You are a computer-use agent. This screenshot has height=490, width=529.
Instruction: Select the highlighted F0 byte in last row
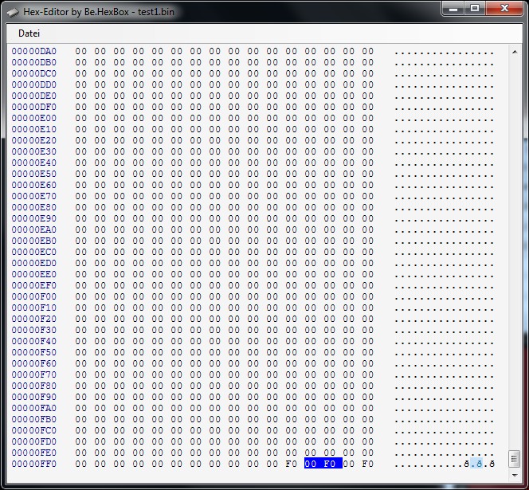coord(330,464)
